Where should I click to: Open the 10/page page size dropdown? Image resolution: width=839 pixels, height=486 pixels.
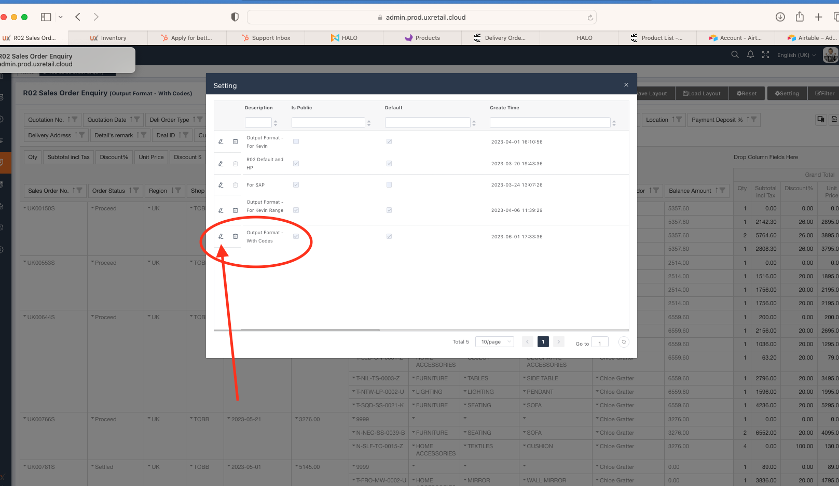tap(494, 342)
